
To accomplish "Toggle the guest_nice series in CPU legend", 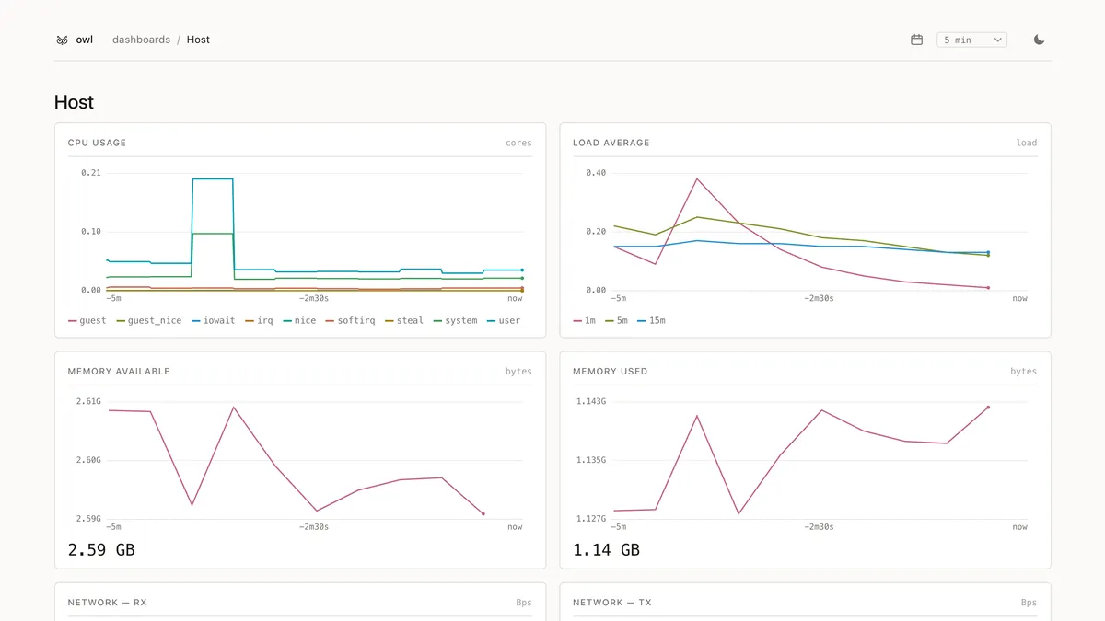I will (149, 320).
